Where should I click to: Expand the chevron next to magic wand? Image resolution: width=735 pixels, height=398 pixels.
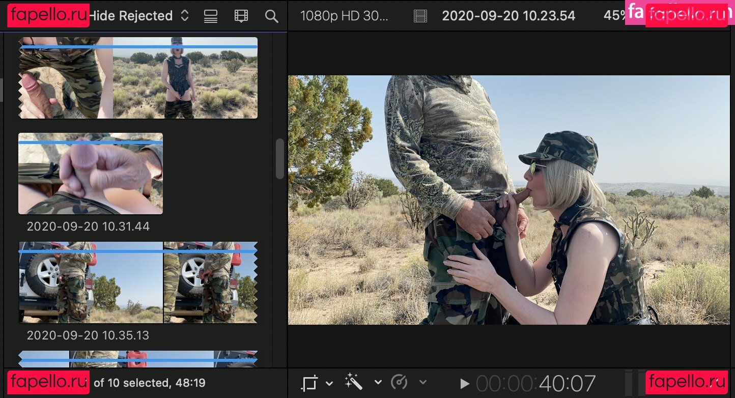tap(378, 382)
